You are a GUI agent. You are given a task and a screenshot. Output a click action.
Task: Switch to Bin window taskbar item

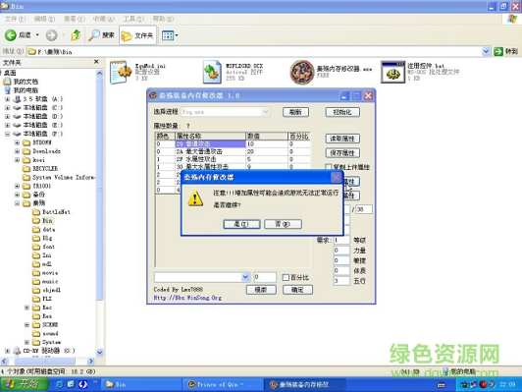141,385
